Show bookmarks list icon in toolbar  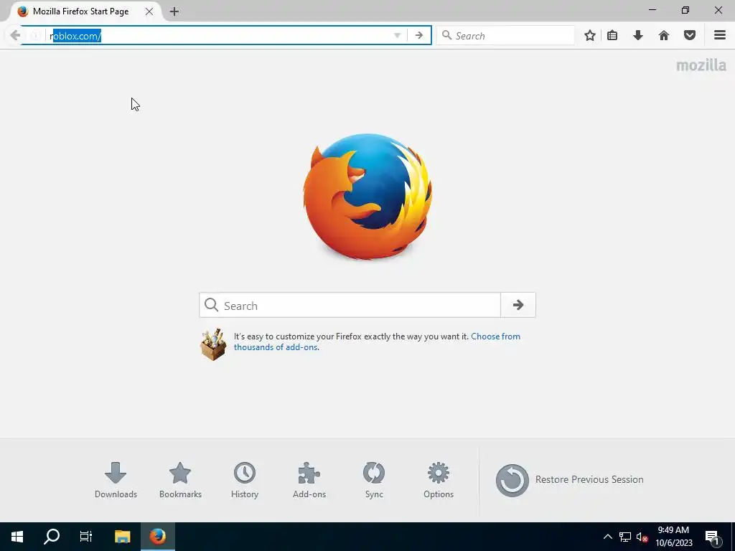click(x=612, y=36)
